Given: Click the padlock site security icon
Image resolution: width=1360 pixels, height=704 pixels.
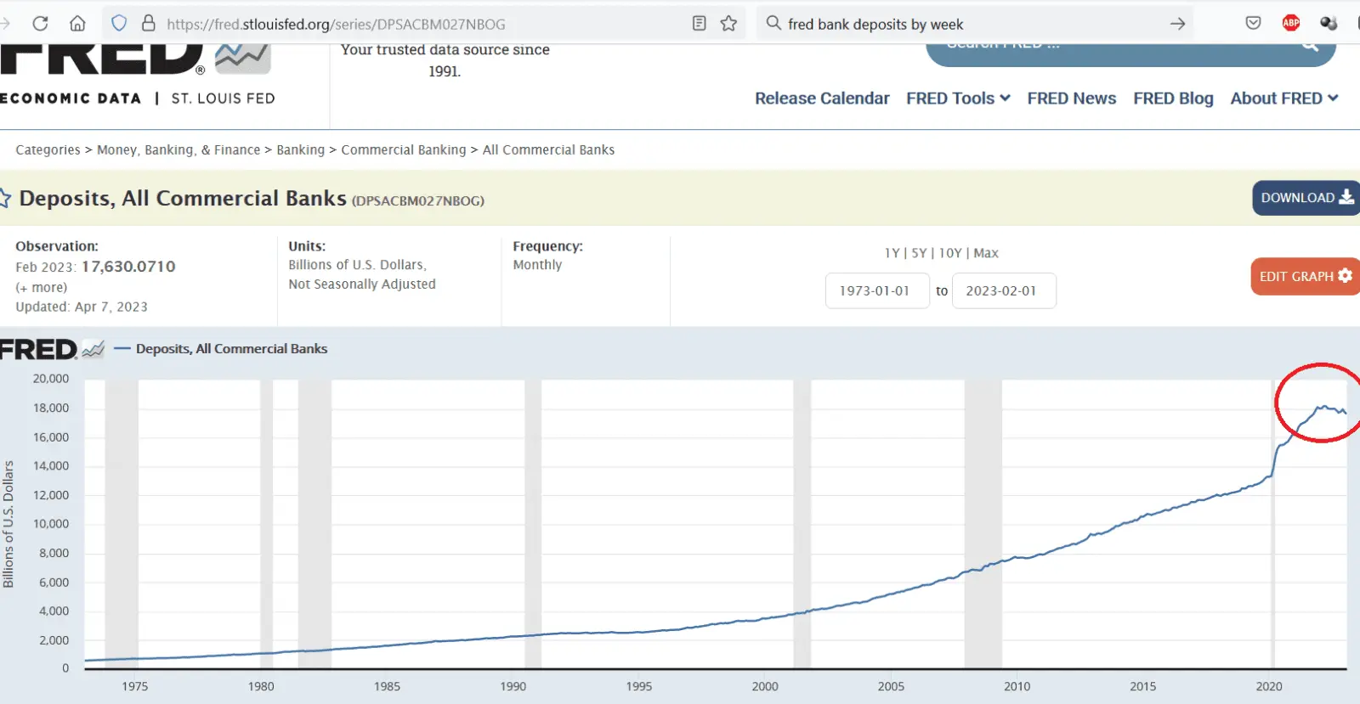Looking at the screenshot, I should tap(148, 24).
